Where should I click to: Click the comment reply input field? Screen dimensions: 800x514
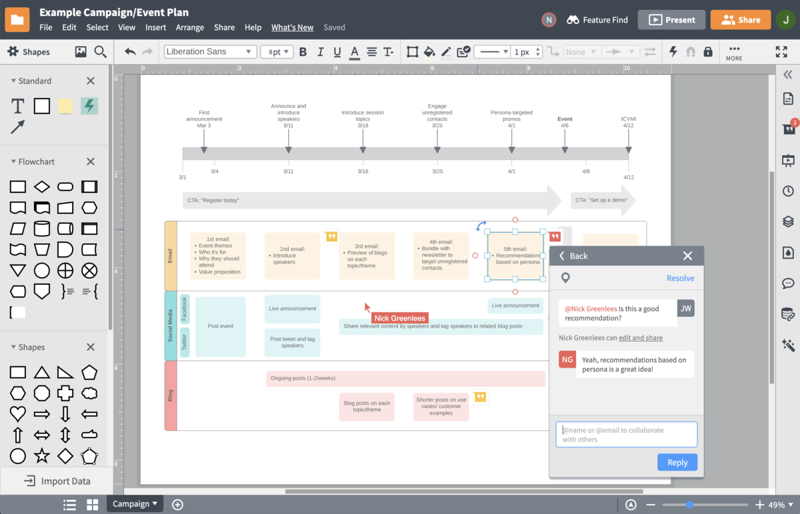point(626,433)
